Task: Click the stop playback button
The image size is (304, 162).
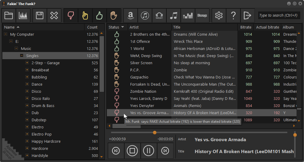Action: [x=132, y=151]
